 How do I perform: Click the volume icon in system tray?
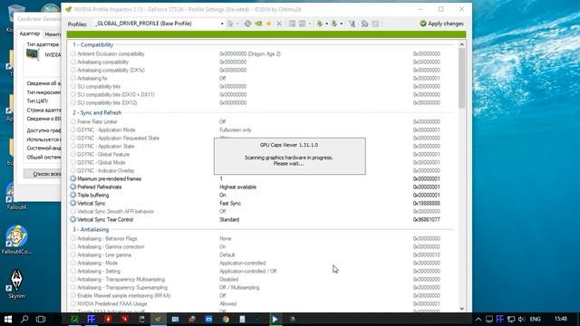[x=522, y=319]
